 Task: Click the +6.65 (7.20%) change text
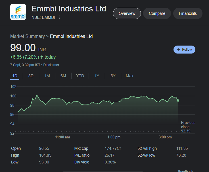click(x=25, y=57)
